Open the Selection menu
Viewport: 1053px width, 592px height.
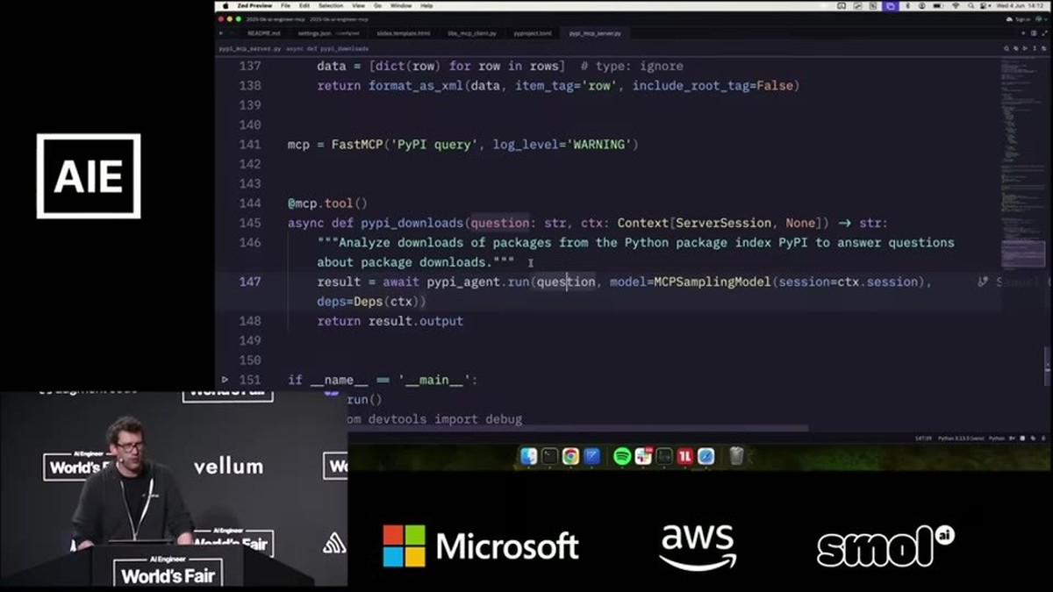[331, 5]
